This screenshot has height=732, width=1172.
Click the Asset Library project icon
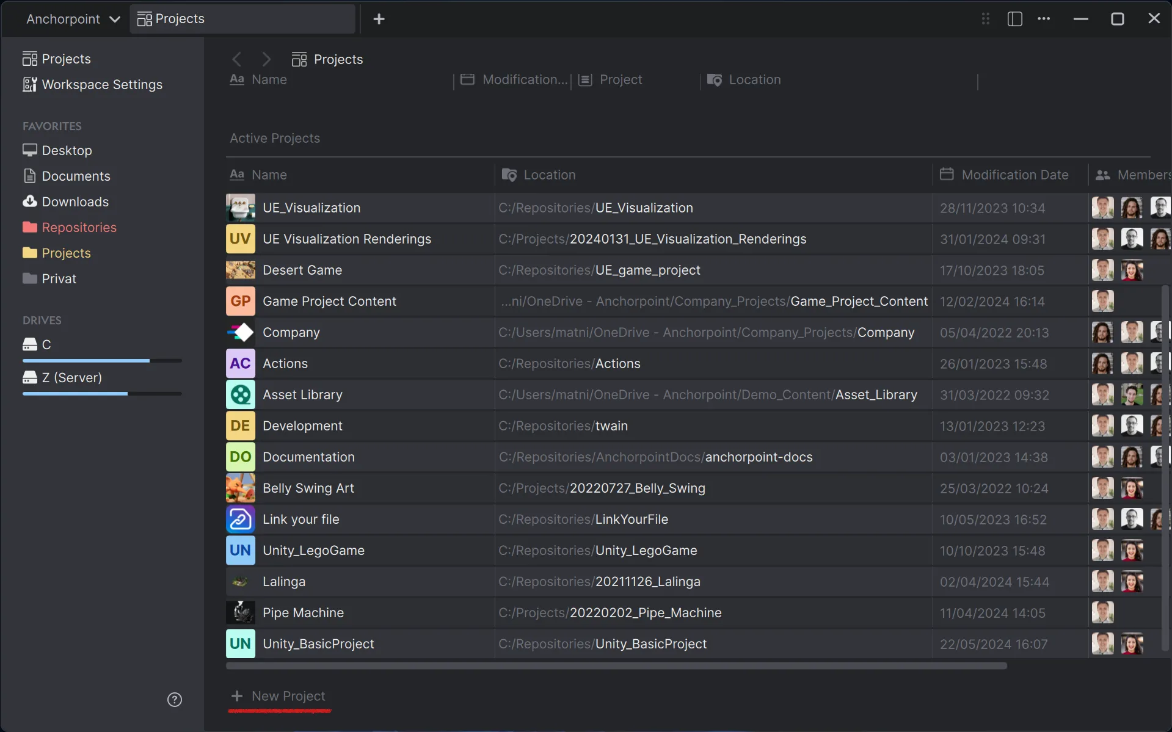[240, 395]
